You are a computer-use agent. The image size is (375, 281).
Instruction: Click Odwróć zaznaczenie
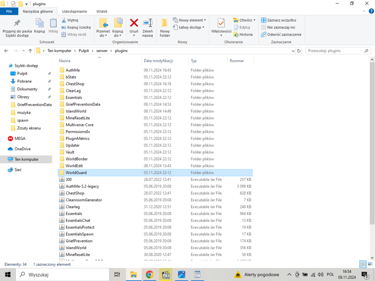click(281, 34)
